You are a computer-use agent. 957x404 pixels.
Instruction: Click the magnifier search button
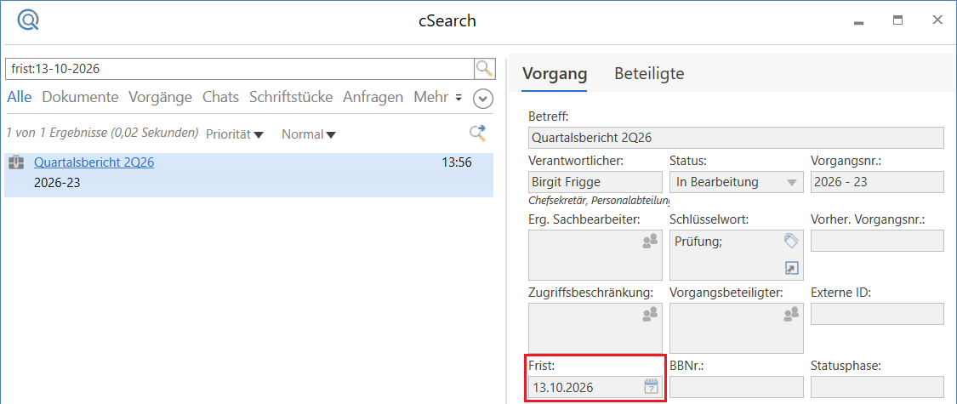pos(484,69)
